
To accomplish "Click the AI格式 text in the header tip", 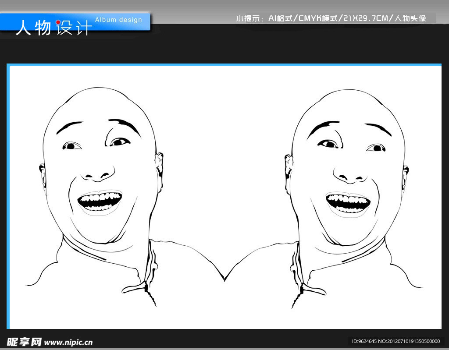I will pyautogui.click(x=280, y=18).
